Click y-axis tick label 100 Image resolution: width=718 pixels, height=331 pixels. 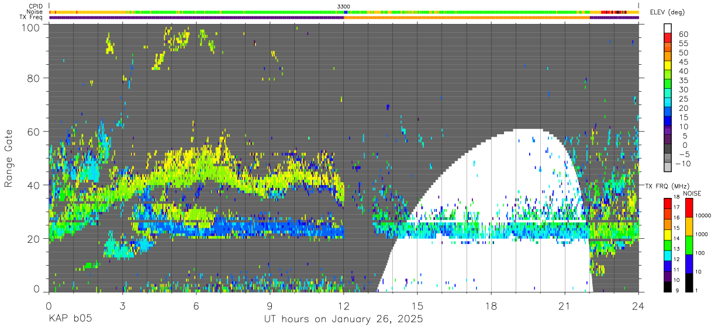point(32,27)
